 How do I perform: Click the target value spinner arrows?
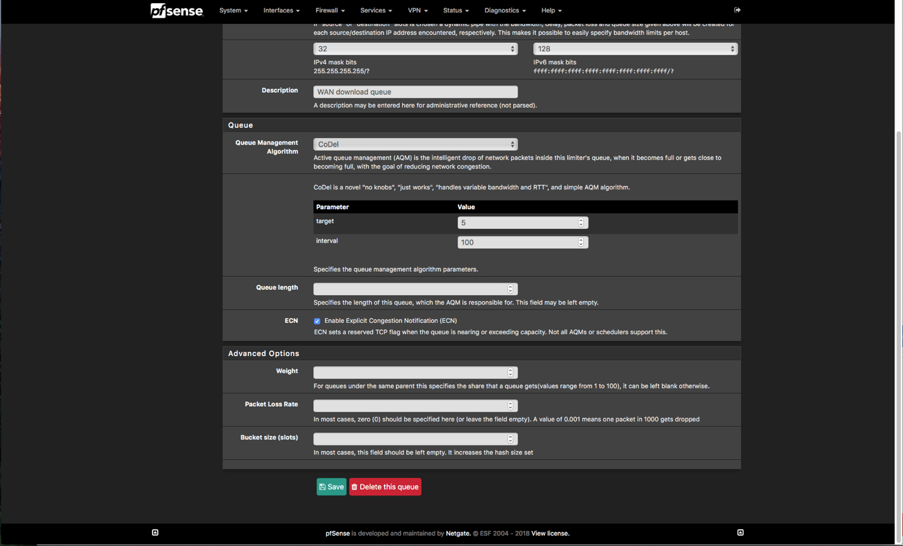pyautogui.click(x=581, y=222)
